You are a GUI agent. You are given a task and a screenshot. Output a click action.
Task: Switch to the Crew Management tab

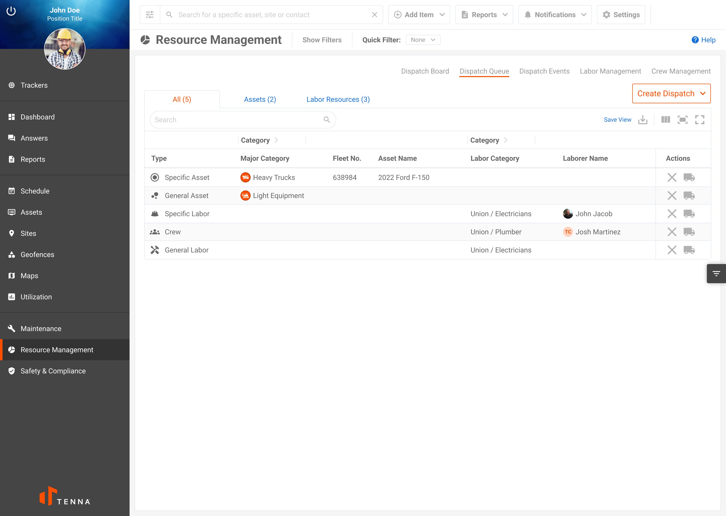681,71
